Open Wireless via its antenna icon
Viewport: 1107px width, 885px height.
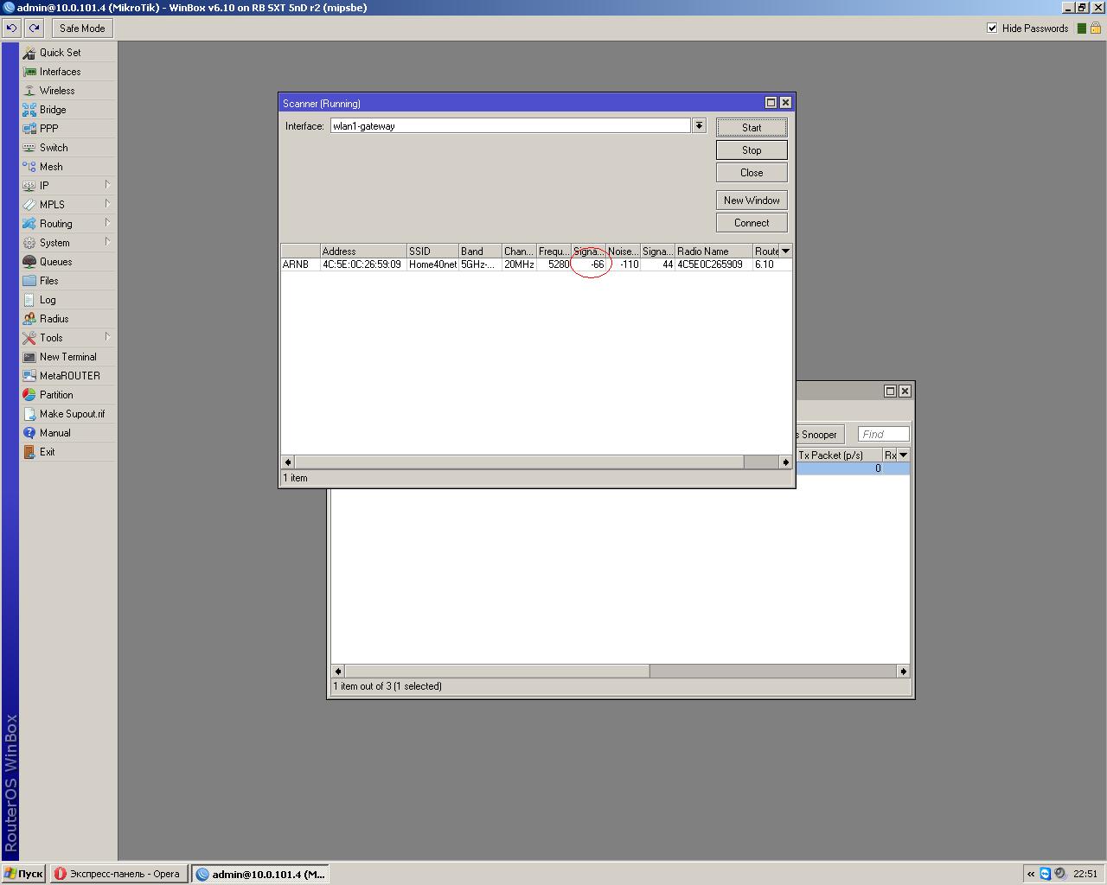[x=29, y=91]
